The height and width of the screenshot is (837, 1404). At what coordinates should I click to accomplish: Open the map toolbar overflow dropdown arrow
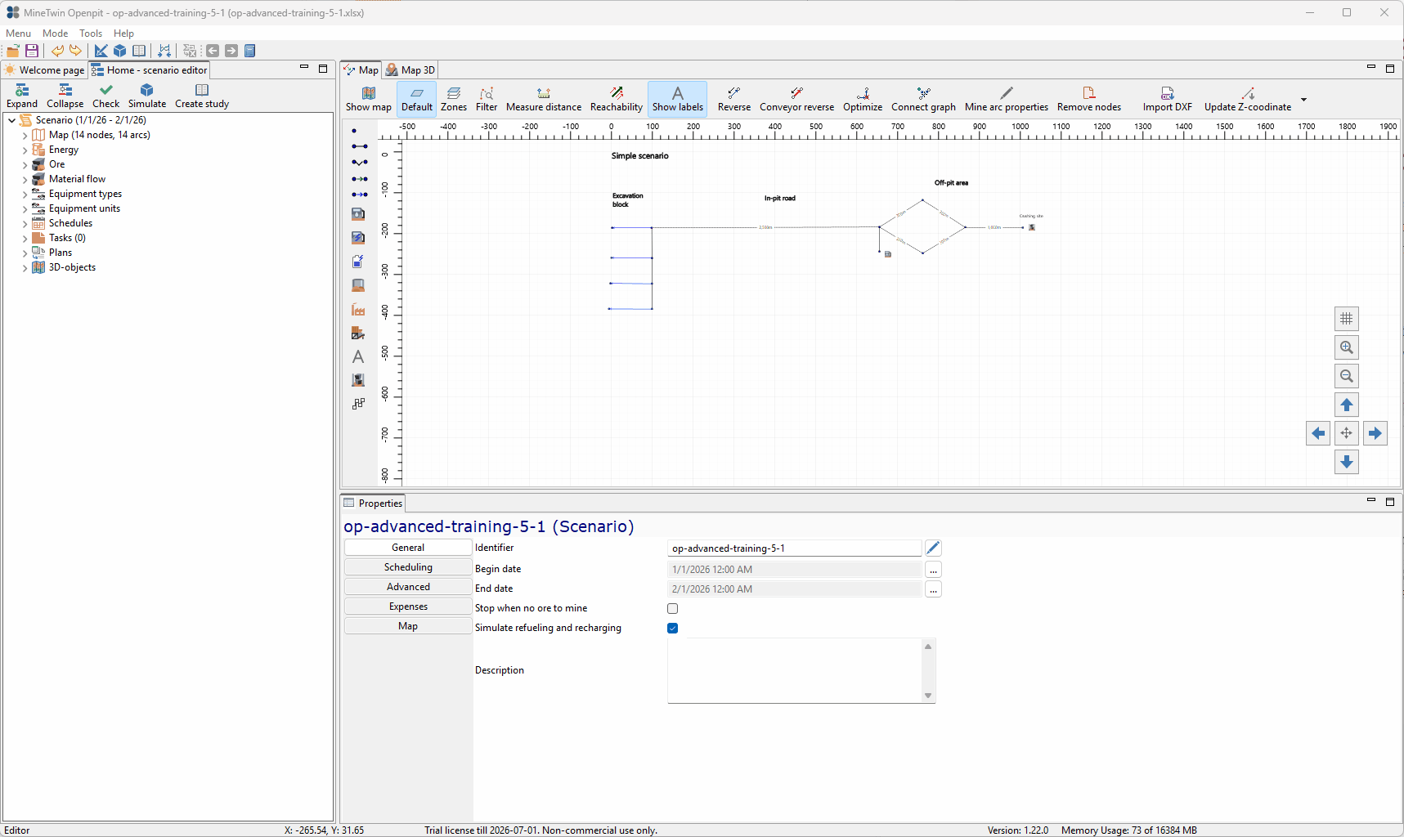click(x=1303, y=100)
